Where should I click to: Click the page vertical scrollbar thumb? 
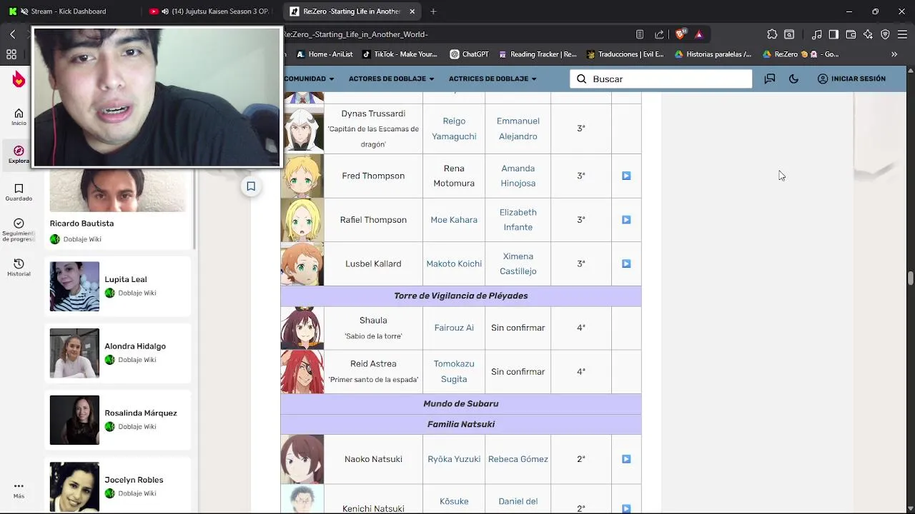[x=911, y=278]
